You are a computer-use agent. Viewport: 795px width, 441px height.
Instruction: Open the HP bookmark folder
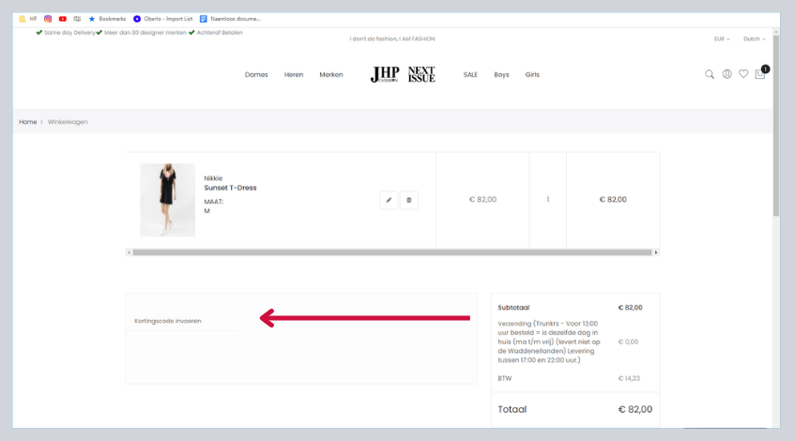point(27,19)
